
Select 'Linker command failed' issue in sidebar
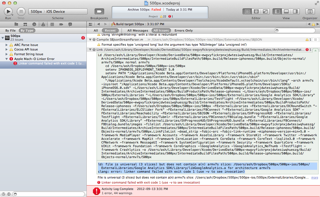point(51,64)
